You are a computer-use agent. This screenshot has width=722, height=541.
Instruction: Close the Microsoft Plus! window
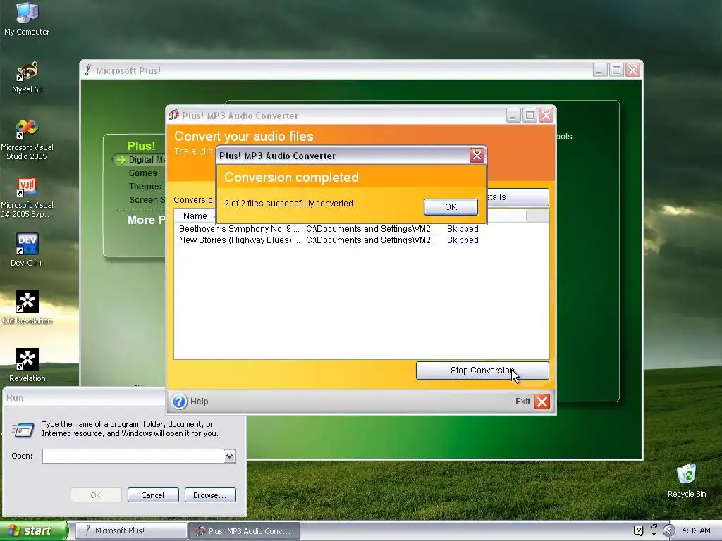632,70
